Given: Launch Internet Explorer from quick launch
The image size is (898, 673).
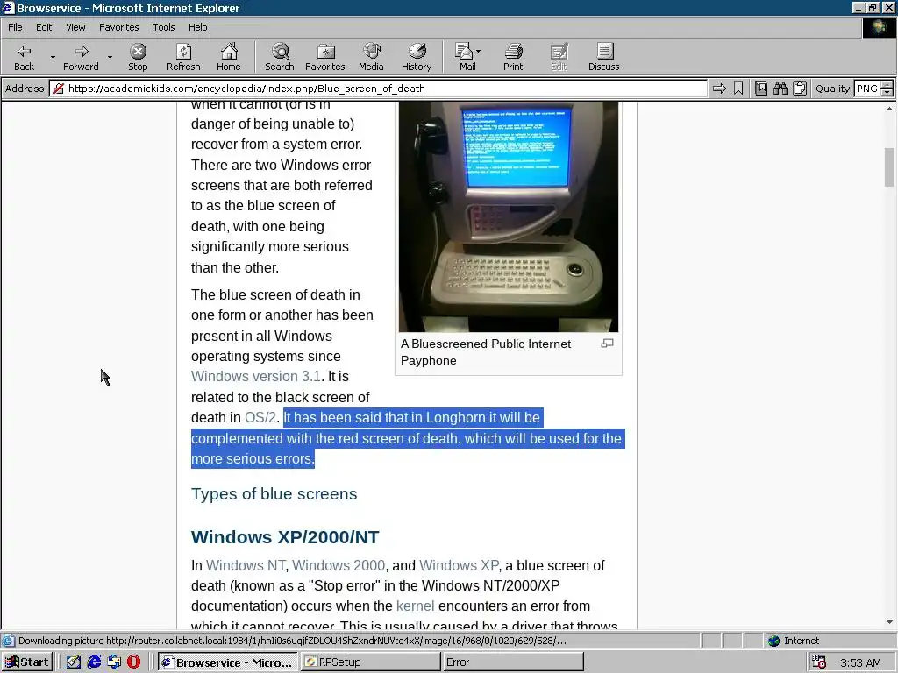Looking at the screenshot, I should (x=94, y=662).
